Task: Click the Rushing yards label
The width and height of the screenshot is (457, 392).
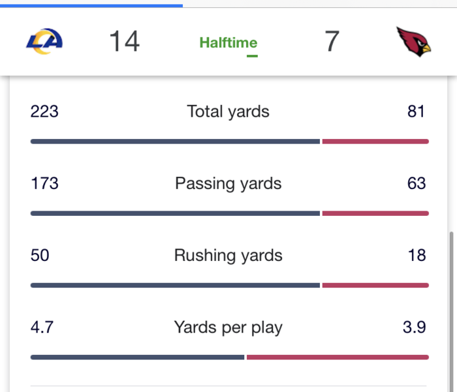Action: click(x=228, y=255)
